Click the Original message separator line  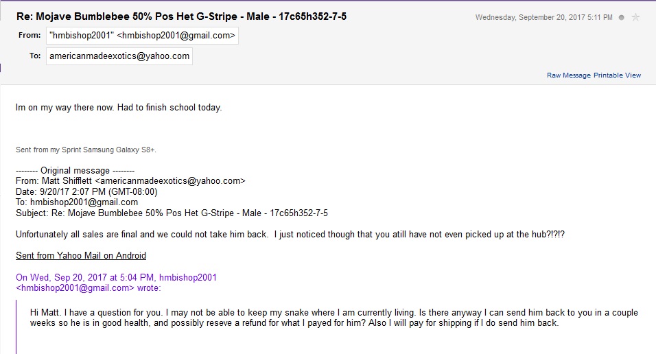[x=75, y=171]
